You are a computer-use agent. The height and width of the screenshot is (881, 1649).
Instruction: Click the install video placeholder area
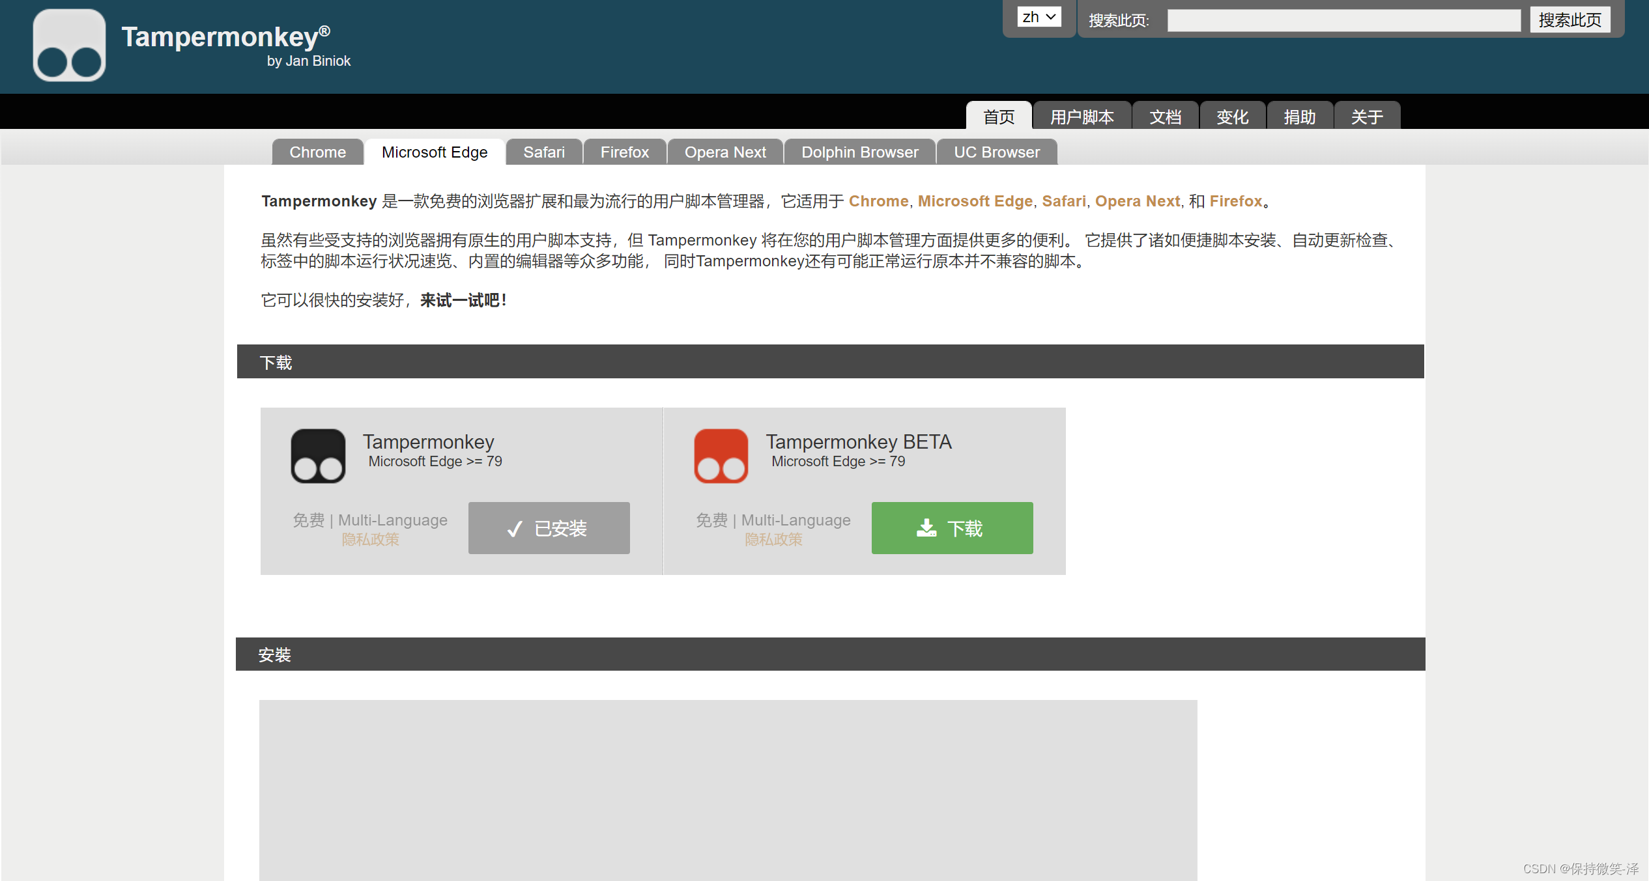coord(728,790)
